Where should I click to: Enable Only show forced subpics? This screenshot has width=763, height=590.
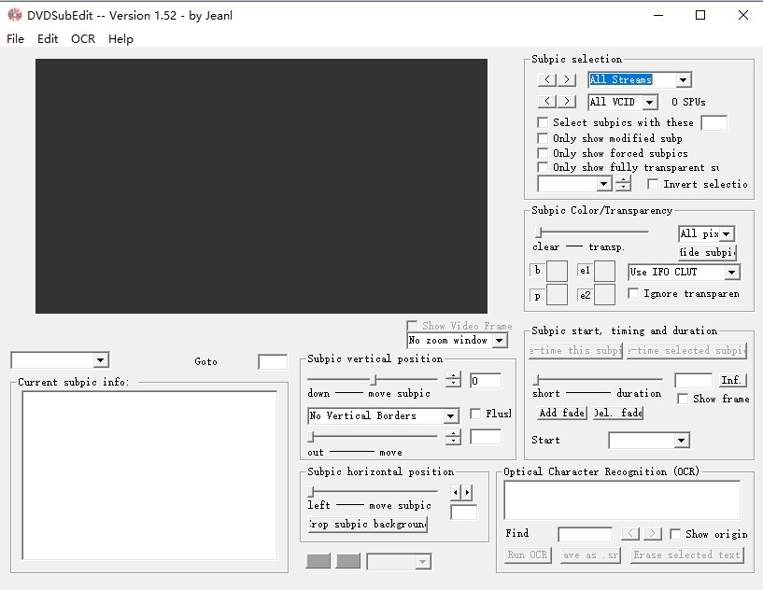tap(543, 153)
